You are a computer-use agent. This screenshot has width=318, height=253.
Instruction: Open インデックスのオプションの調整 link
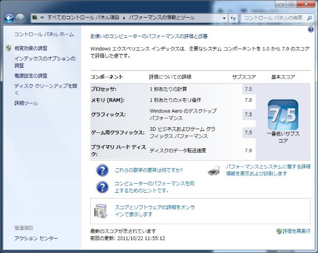click(45, 62)
